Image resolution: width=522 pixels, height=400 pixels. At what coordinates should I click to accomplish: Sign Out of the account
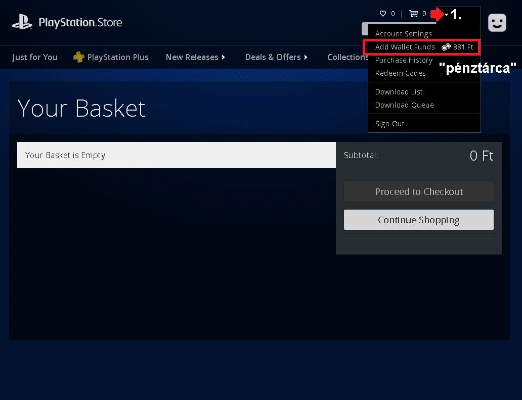pos(389,124)
